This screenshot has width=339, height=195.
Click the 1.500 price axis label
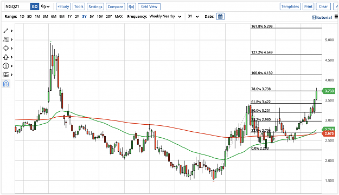click(x=329, y=180)
